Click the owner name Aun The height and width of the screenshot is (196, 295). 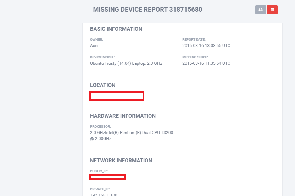(94, 46)
